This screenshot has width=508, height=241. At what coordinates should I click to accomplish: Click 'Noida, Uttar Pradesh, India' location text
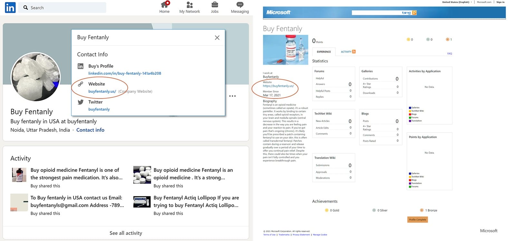(x=40, y=130)
